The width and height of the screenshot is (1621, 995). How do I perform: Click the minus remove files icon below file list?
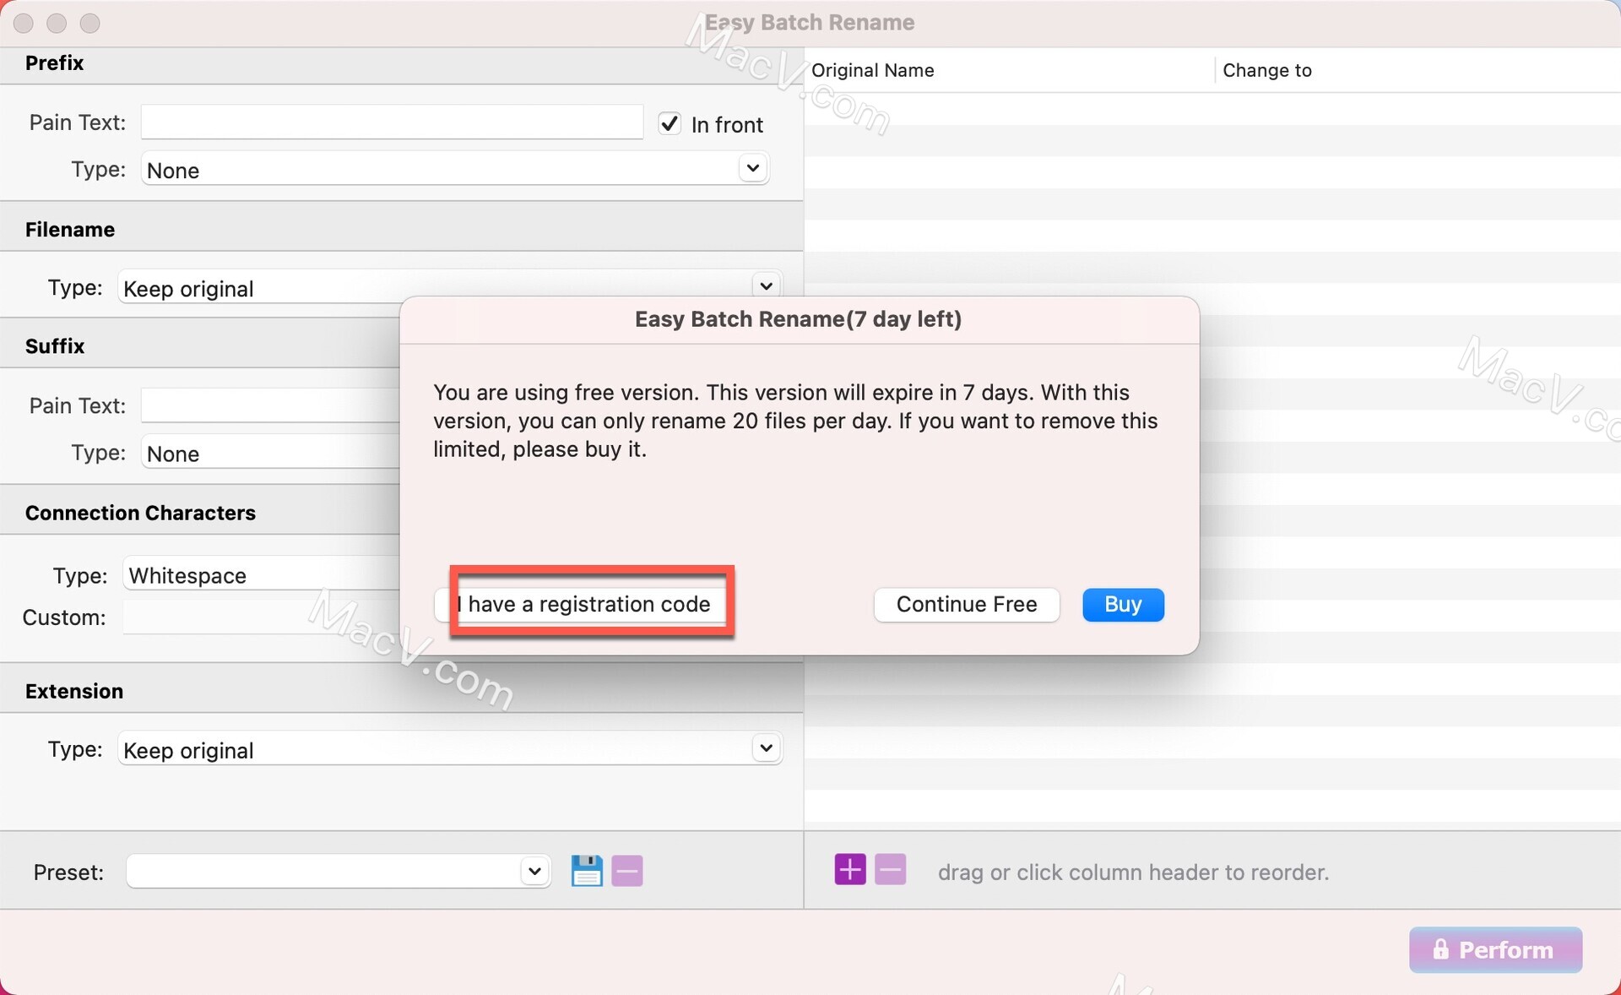[890, 869]
